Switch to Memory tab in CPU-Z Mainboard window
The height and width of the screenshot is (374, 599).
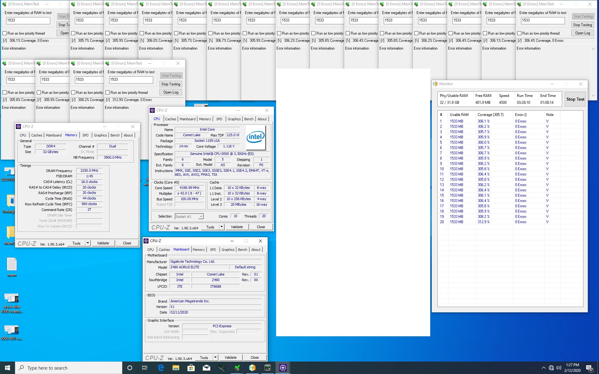(x=199, y=250)
